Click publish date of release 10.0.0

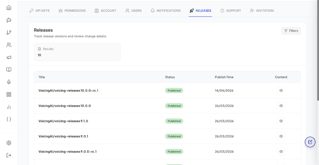[224, 106]
